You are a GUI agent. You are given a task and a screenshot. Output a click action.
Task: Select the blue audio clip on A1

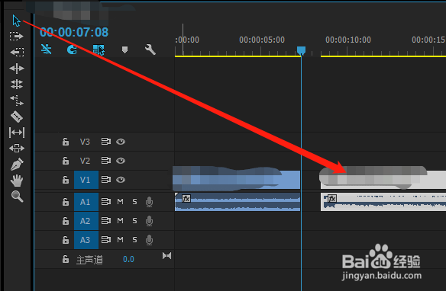pyautogui.click(x=238, y=202)
